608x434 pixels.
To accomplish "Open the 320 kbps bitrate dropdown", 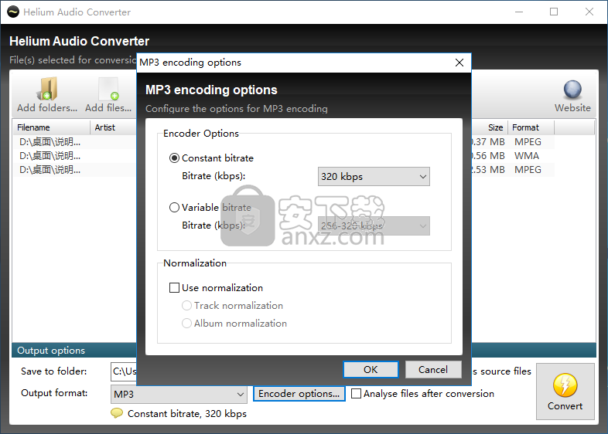I will 374,177.
